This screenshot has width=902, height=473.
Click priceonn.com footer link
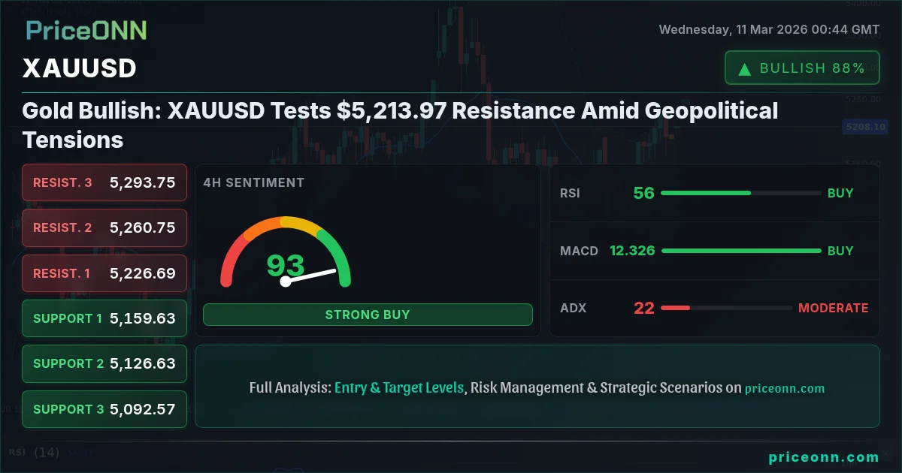coord(824,457)
